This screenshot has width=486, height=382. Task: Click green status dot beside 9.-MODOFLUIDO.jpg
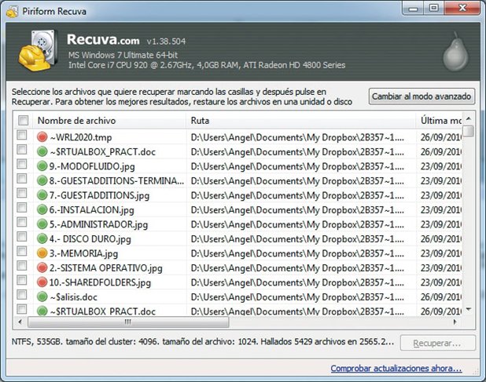tap(42, 166)
